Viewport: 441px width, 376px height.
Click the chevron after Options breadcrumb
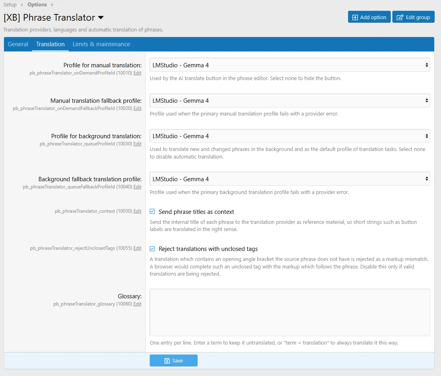pyautogui.click(x=52, y=5)
